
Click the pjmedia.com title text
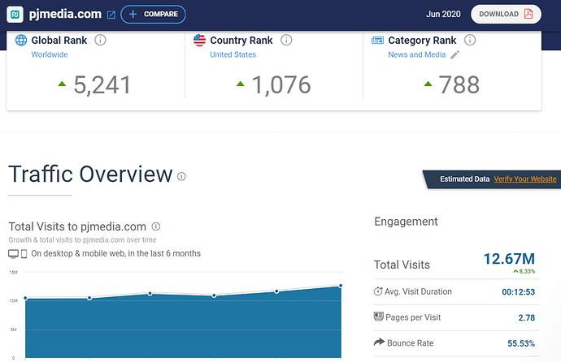[65, 14]
